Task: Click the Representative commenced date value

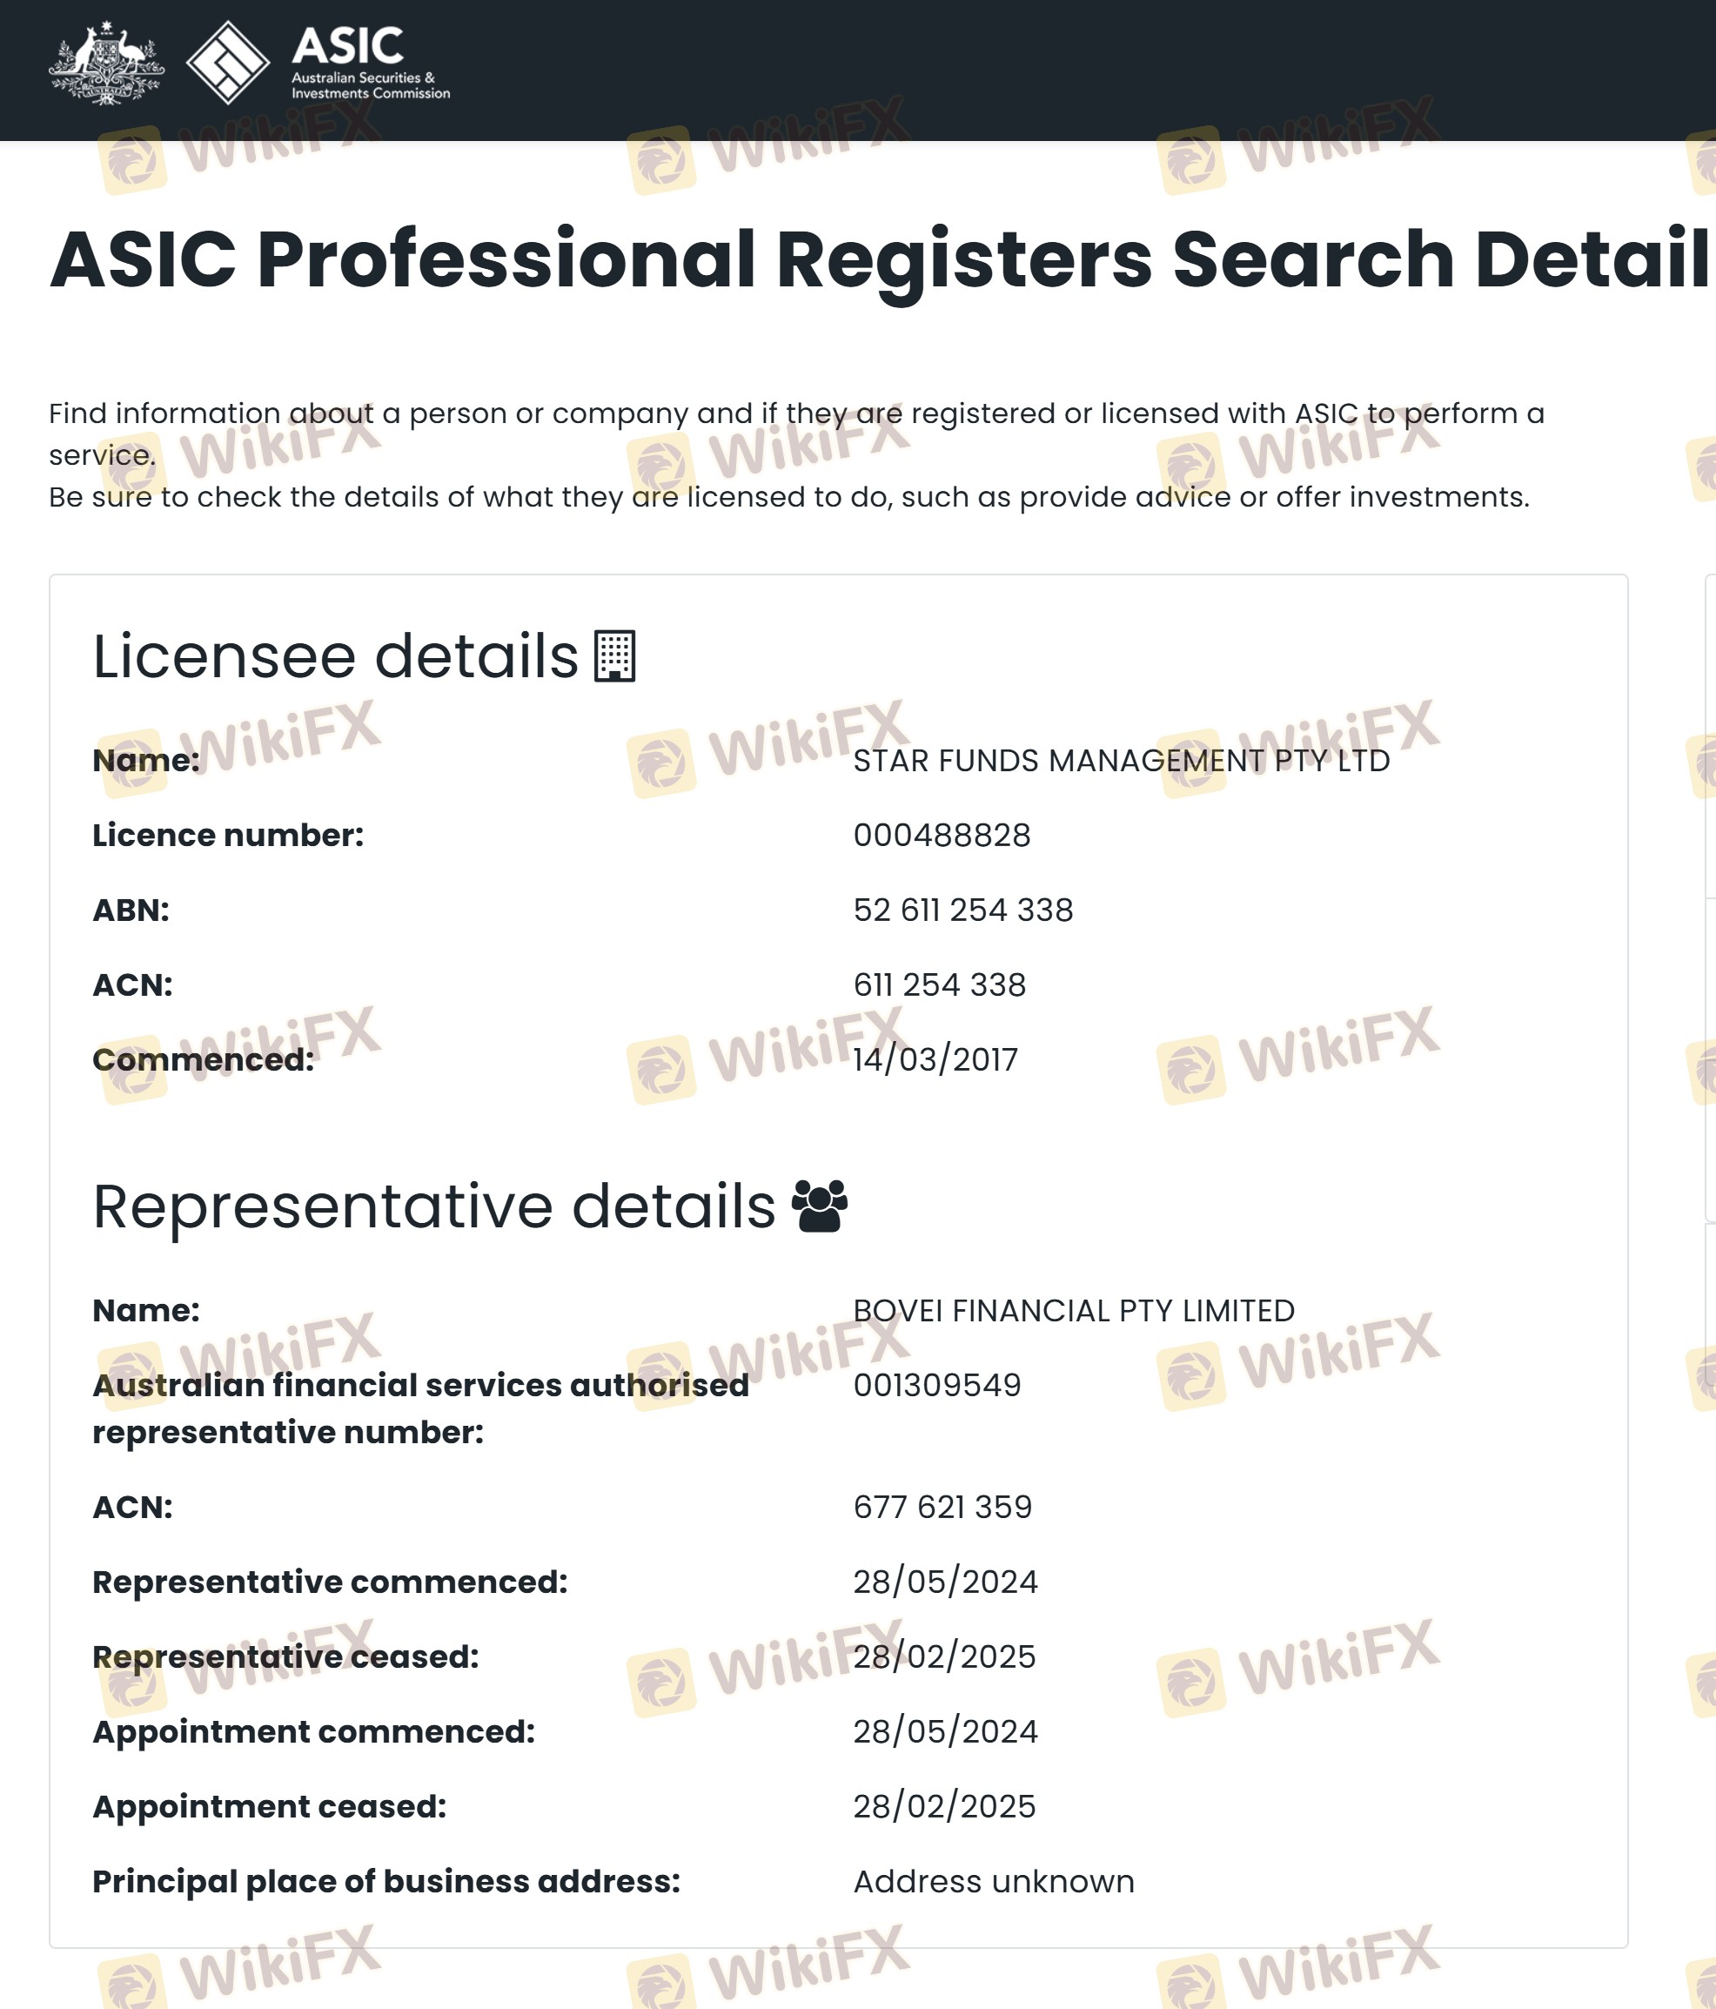Action: tap(945, 1582)
